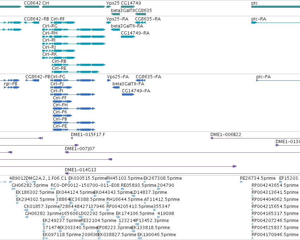The height and width of the screenshot is (240, 300).
Task: Select the Cirl-RF transcript label
Action: click(x=58, y=19)
